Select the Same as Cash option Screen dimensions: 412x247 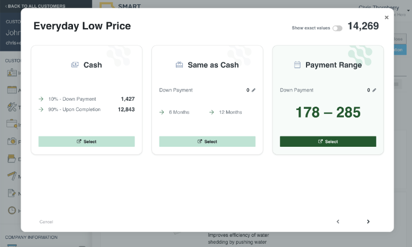[x=207, y=141]
